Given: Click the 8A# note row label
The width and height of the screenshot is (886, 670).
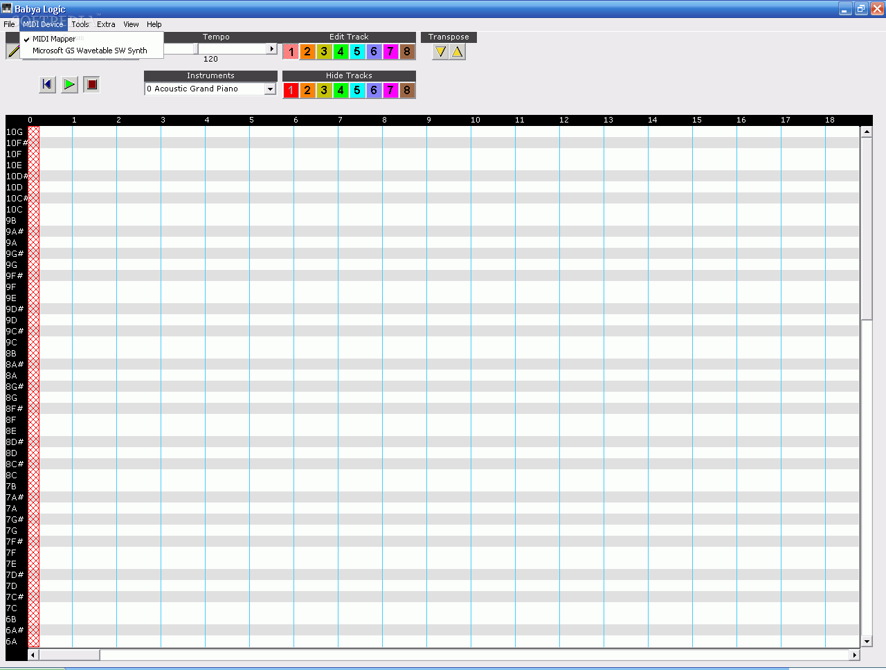Looking at the screenshot, I should [15, 364].
